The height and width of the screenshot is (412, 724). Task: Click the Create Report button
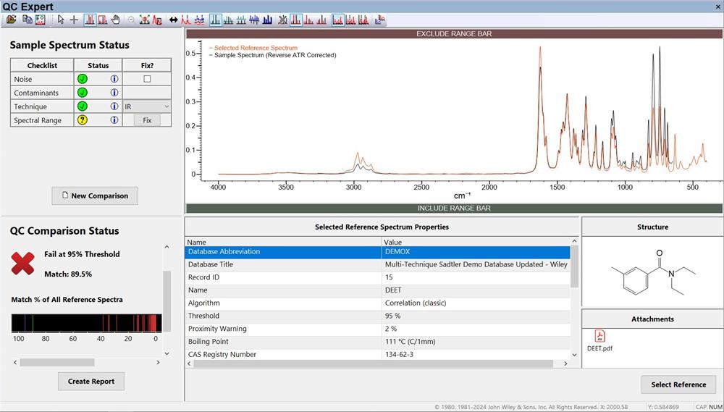[x=91, y=381]
